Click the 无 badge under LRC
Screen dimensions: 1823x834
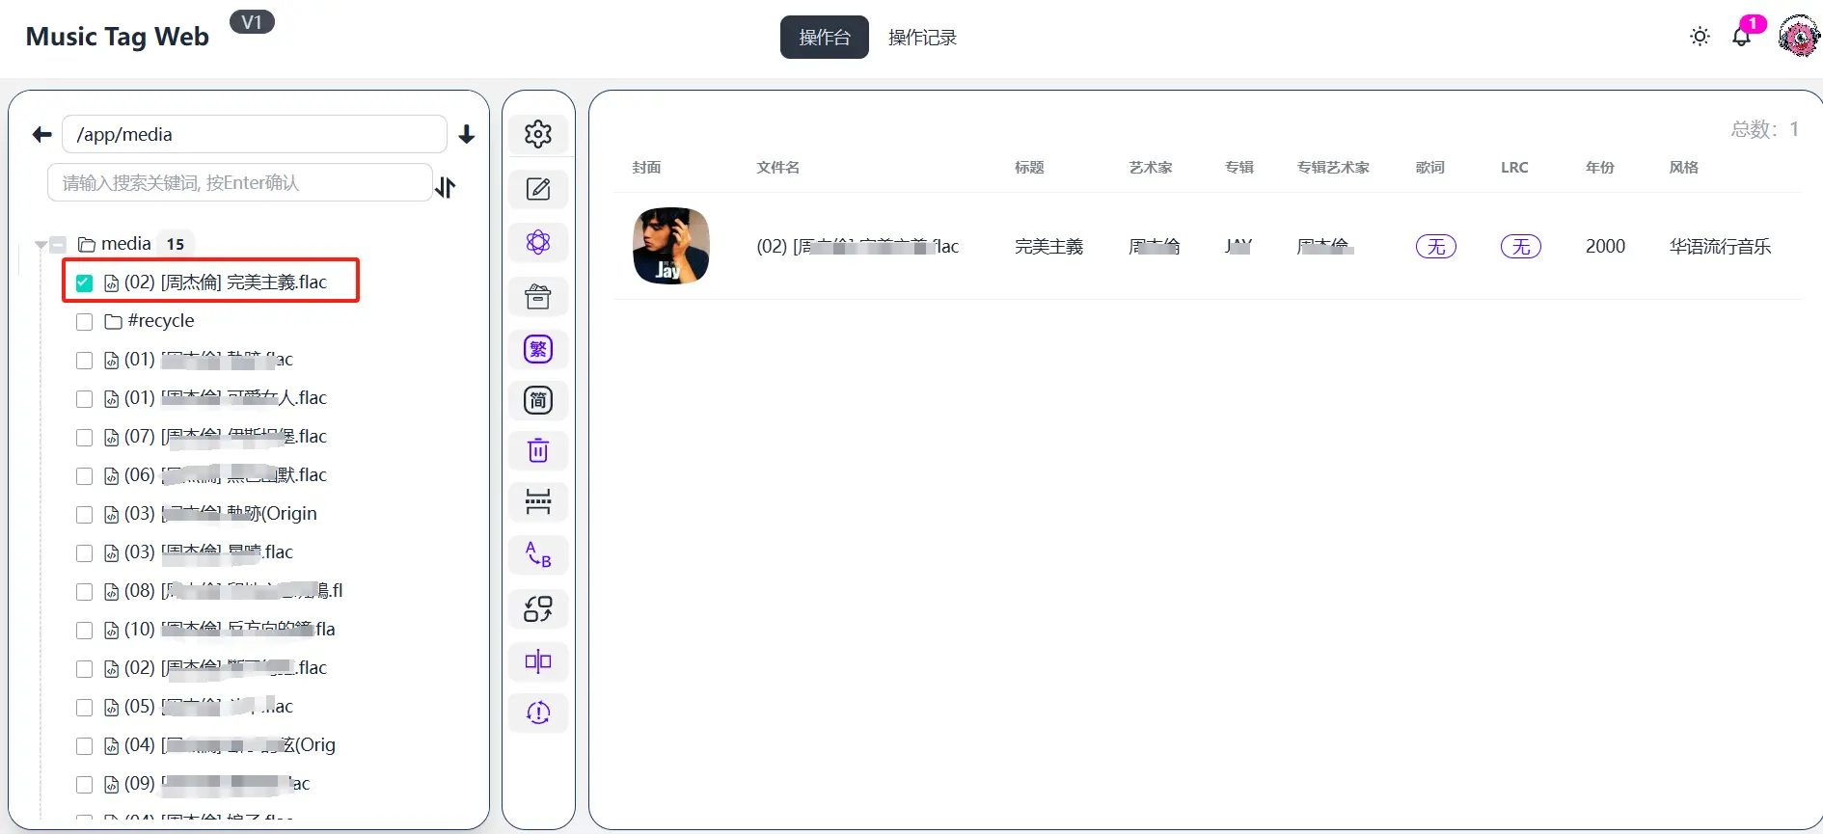tap(1520, 247)
